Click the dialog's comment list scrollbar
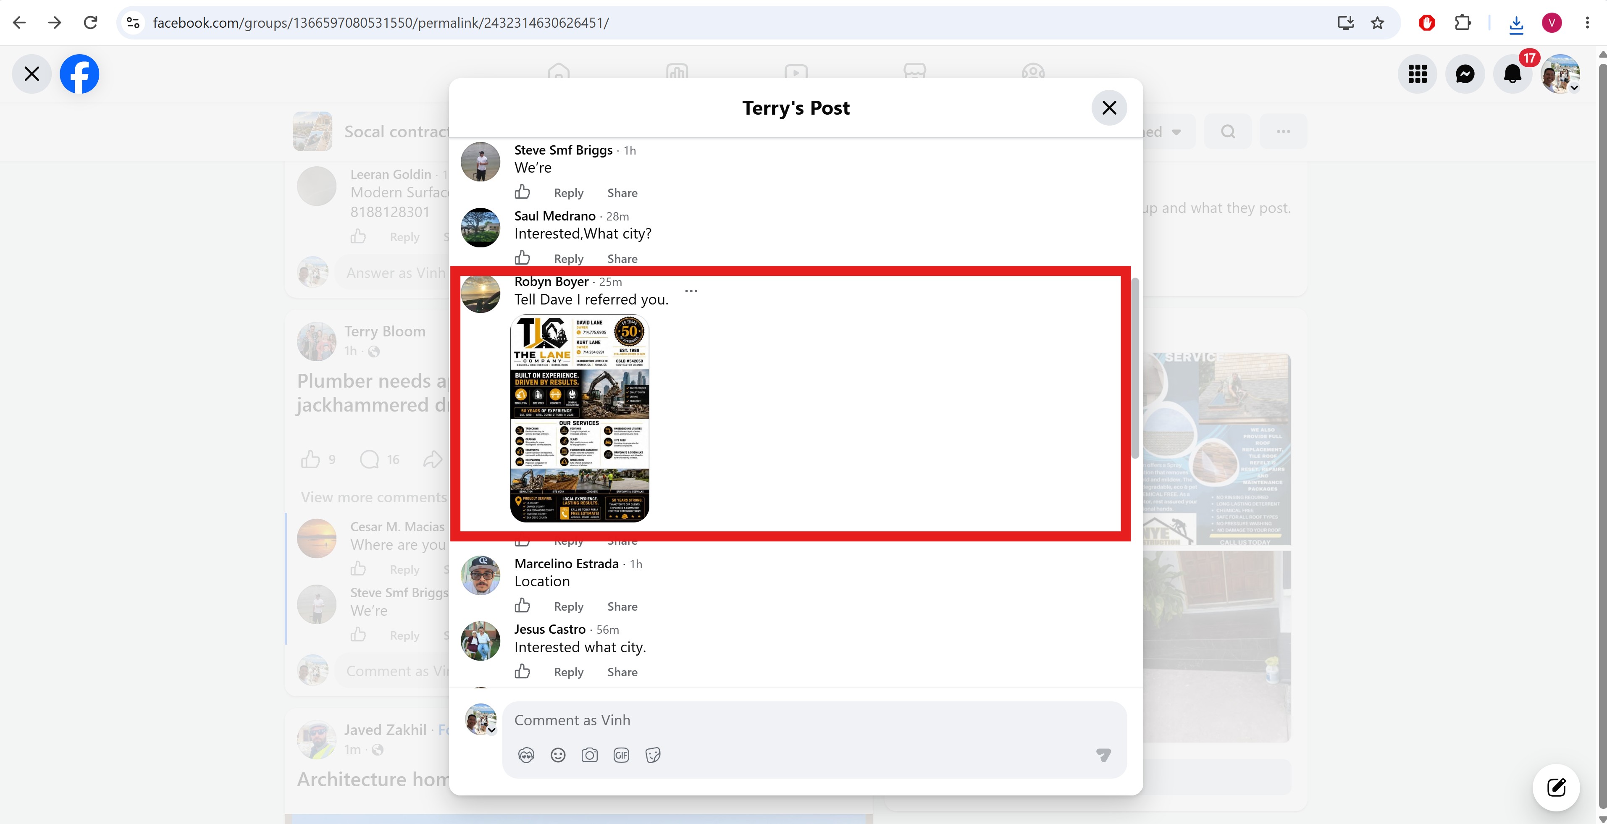This screenshot has height=824, width=1607. pos(1136,368)
